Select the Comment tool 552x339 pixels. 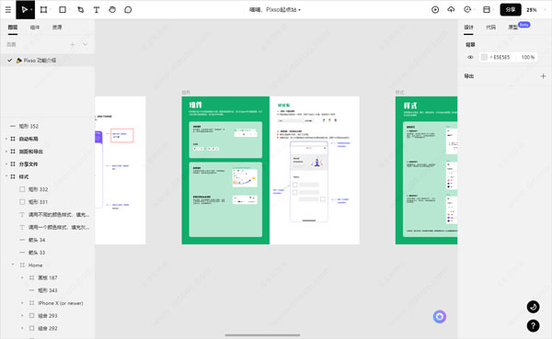128,10
